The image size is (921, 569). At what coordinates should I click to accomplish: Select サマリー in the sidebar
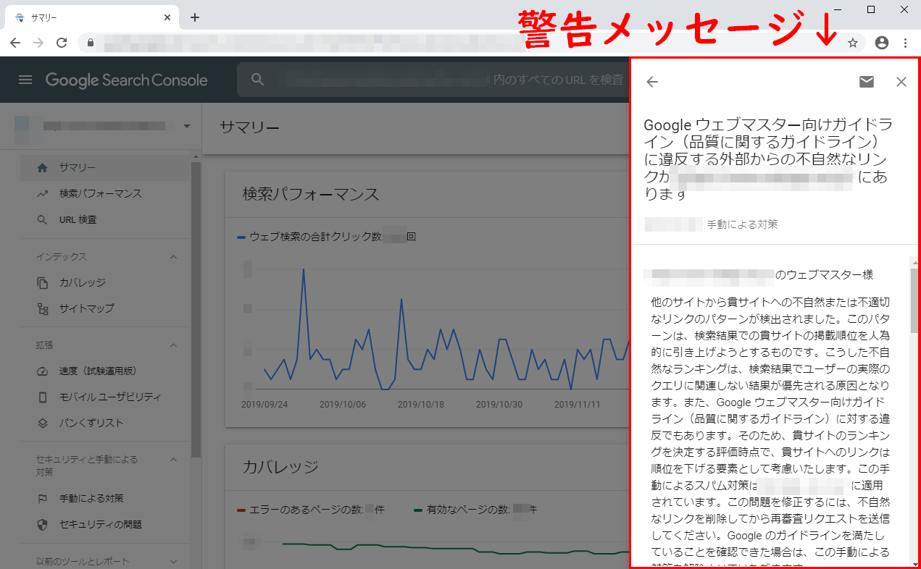click(x=105, y=168)
